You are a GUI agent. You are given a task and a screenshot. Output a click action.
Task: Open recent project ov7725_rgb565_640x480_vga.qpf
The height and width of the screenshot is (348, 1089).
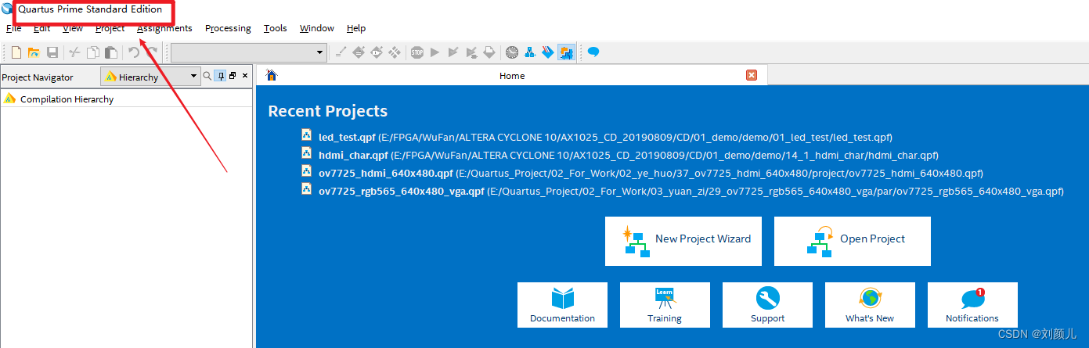[691, 191]
